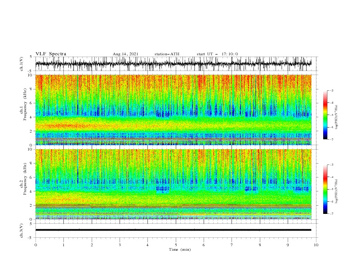Click the "Time (min)" axis label

click(180, 249)
